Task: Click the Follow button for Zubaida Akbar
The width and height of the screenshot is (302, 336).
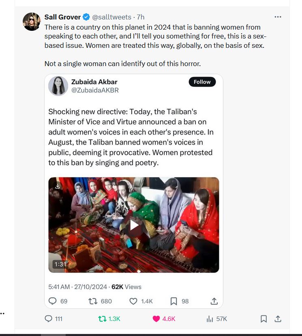Action: click(202, 82)
